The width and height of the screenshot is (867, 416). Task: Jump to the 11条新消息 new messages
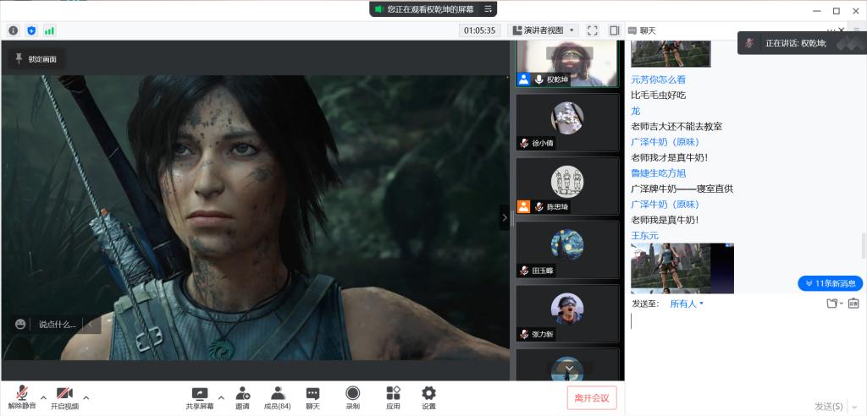[830, 283]
